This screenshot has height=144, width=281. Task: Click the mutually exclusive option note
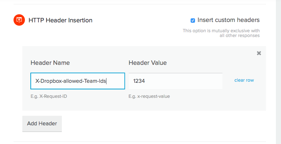[x=221, y=33]
